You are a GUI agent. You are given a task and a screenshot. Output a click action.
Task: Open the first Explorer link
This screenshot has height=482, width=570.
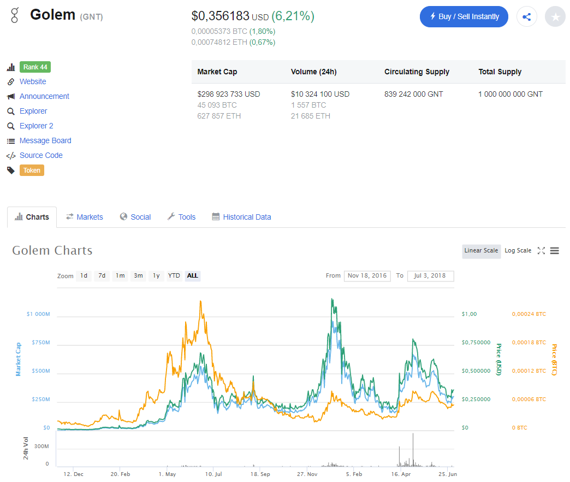point(33,111)
